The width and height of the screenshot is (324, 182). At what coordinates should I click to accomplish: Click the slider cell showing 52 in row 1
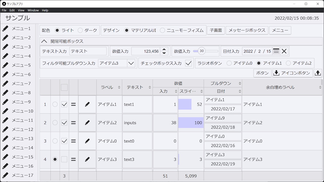point(191,104)
